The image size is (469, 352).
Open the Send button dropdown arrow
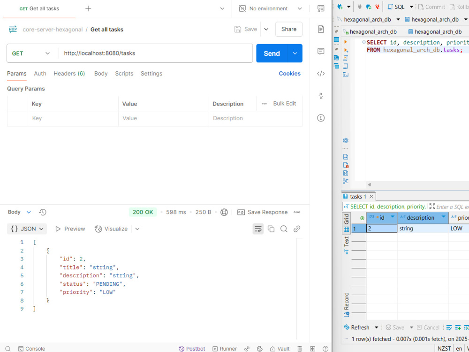click(295, 54)
